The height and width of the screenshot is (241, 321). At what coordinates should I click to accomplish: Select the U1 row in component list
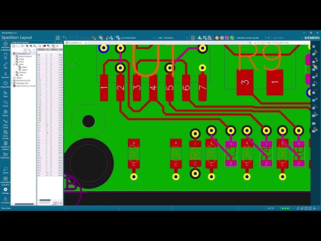point(50,173)
